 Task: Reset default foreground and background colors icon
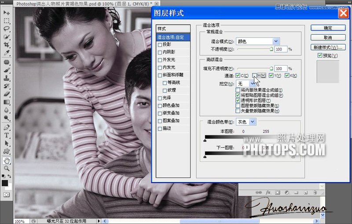tap(4, 176)
